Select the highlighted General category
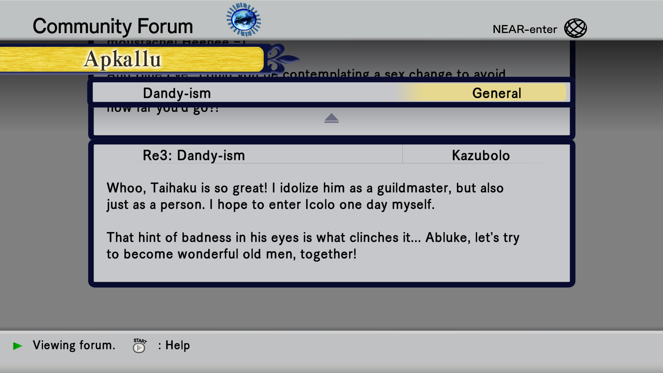The height and width of the screenshot is (373, 663). click(496, 93)
